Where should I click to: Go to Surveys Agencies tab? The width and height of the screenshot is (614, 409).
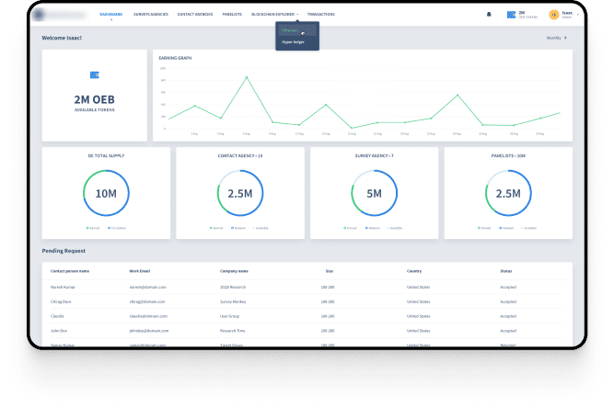click(152, 15)
